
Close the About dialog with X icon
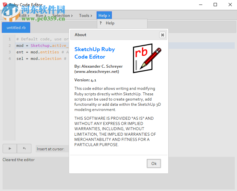(x=162, y=35)
